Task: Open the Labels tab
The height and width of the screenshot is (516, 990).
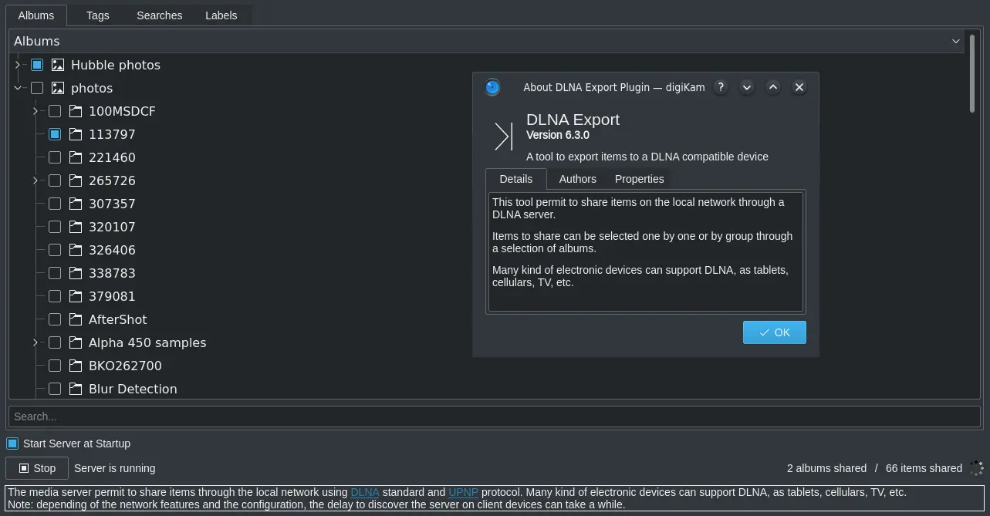Action: click(221, 15)
